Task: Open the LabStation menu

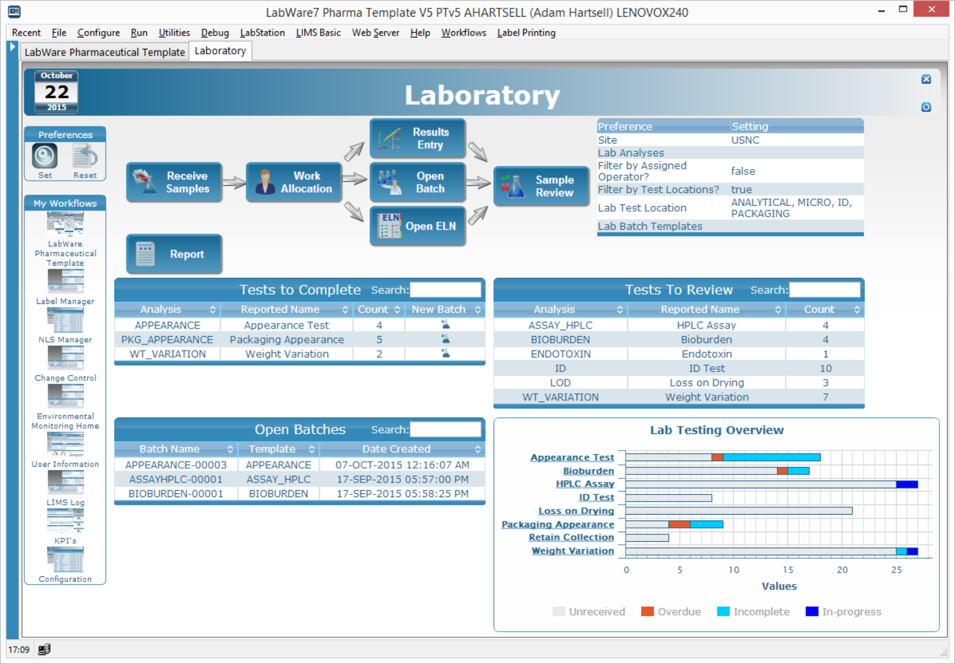Action: coord(262,33)
